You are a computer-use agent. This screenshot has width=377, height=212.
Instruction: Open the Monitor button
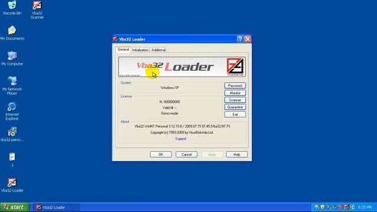(235, 93)
